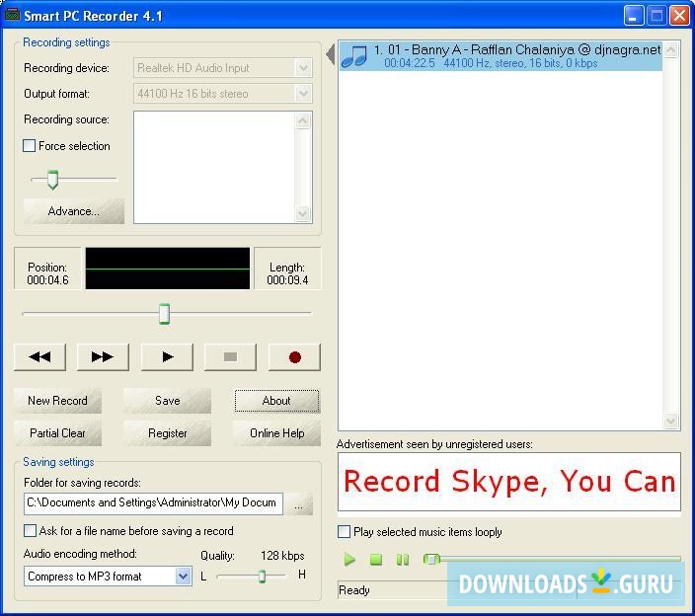Click the Recording source scroll down arrow
Screen dimensions: 695x616
tap(303, 214)
